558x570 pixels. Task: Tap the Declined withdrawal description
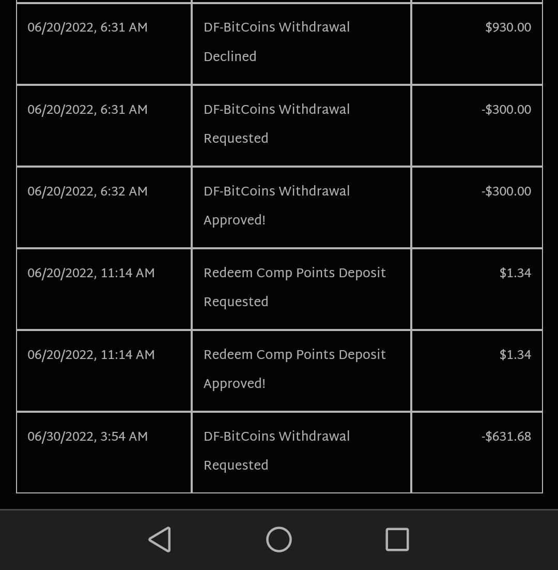(277, 42)
